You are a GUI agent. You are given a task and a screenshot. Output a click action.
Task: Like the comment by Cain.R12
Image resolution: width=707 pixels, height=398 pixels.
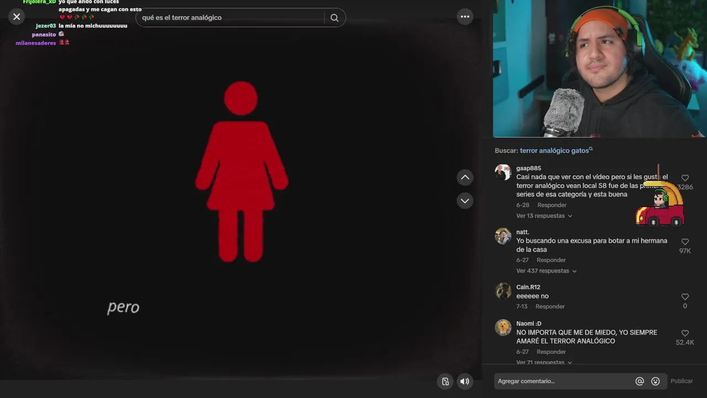[x=685, y=297]
